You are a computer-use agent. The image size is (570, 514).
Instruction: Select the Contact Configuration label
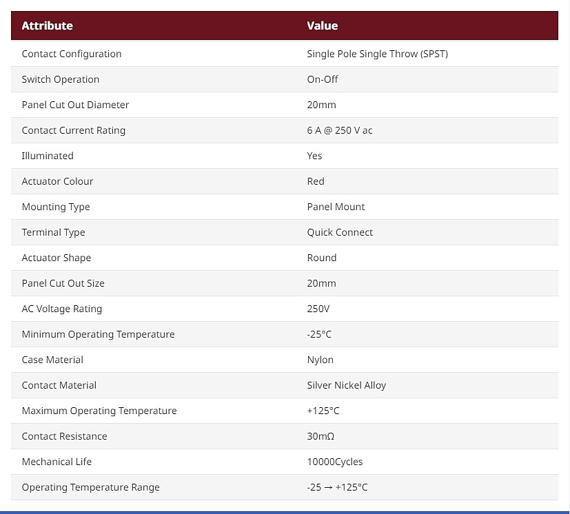pyautogui.click(x=72, y=54)
